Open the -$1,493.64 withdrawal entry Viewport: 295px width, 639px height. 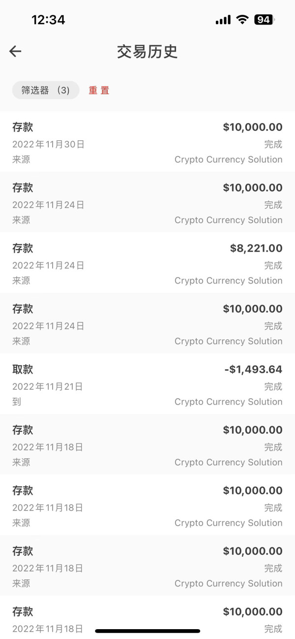(147, 385)
